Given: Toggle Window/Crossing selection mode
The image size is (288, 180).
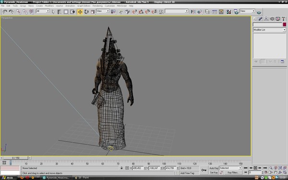Looking at the screenshot, I should click(x=73, y=12).
